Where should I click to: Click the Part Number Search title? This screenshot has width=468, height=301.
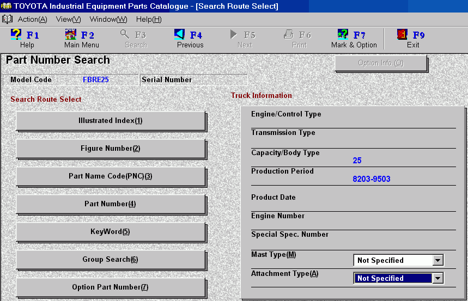point(58,60)
